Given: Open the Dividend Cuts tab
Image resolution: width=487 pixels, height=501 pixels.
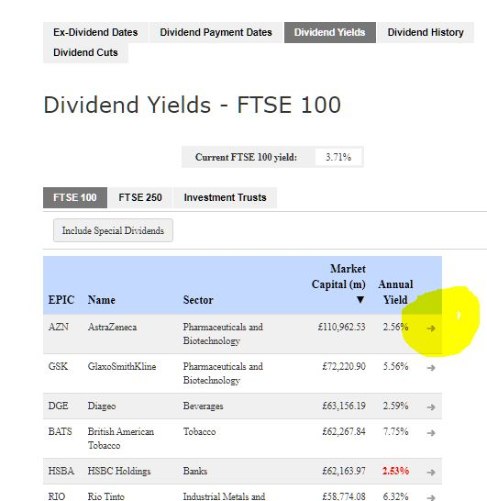Looking at the screenshot, I should click(x=85, y=52).
